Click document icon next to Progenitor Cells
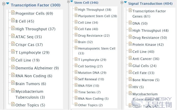 13,12
